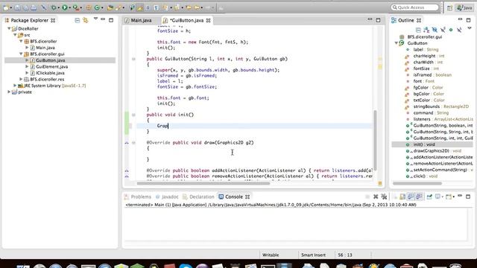Toggle Link with Editor in Package Explorer
The height and width of the screenshot is (268, 477).
tap(86, 20)
